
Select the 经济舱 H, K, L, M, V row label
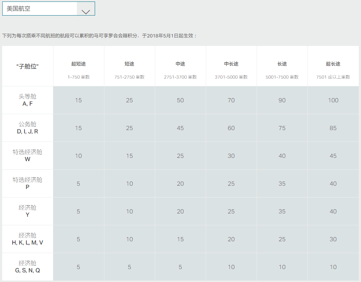coord(27,239)
